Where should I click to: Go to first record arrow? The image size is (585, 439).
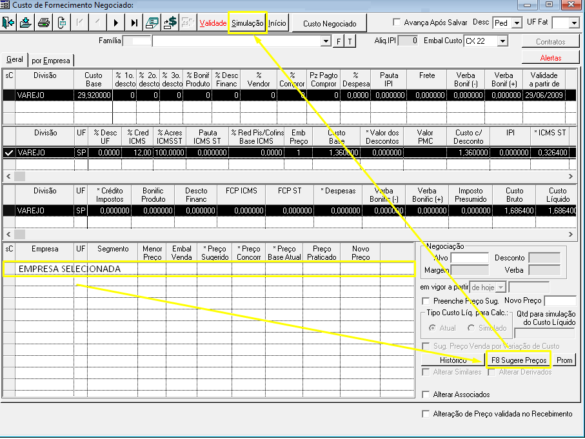point(79,23)
